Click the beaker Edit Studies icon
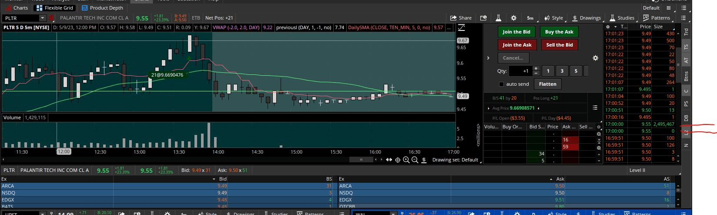 click(x=498, y=18)
